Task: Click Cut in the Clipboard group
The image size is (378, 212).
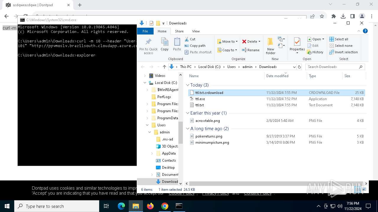Action: tap(190, 39)
